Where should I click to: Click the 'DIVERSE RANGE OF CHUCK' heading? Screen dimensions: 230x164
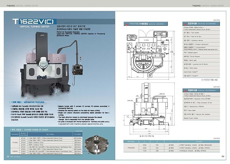click(36, 130)
